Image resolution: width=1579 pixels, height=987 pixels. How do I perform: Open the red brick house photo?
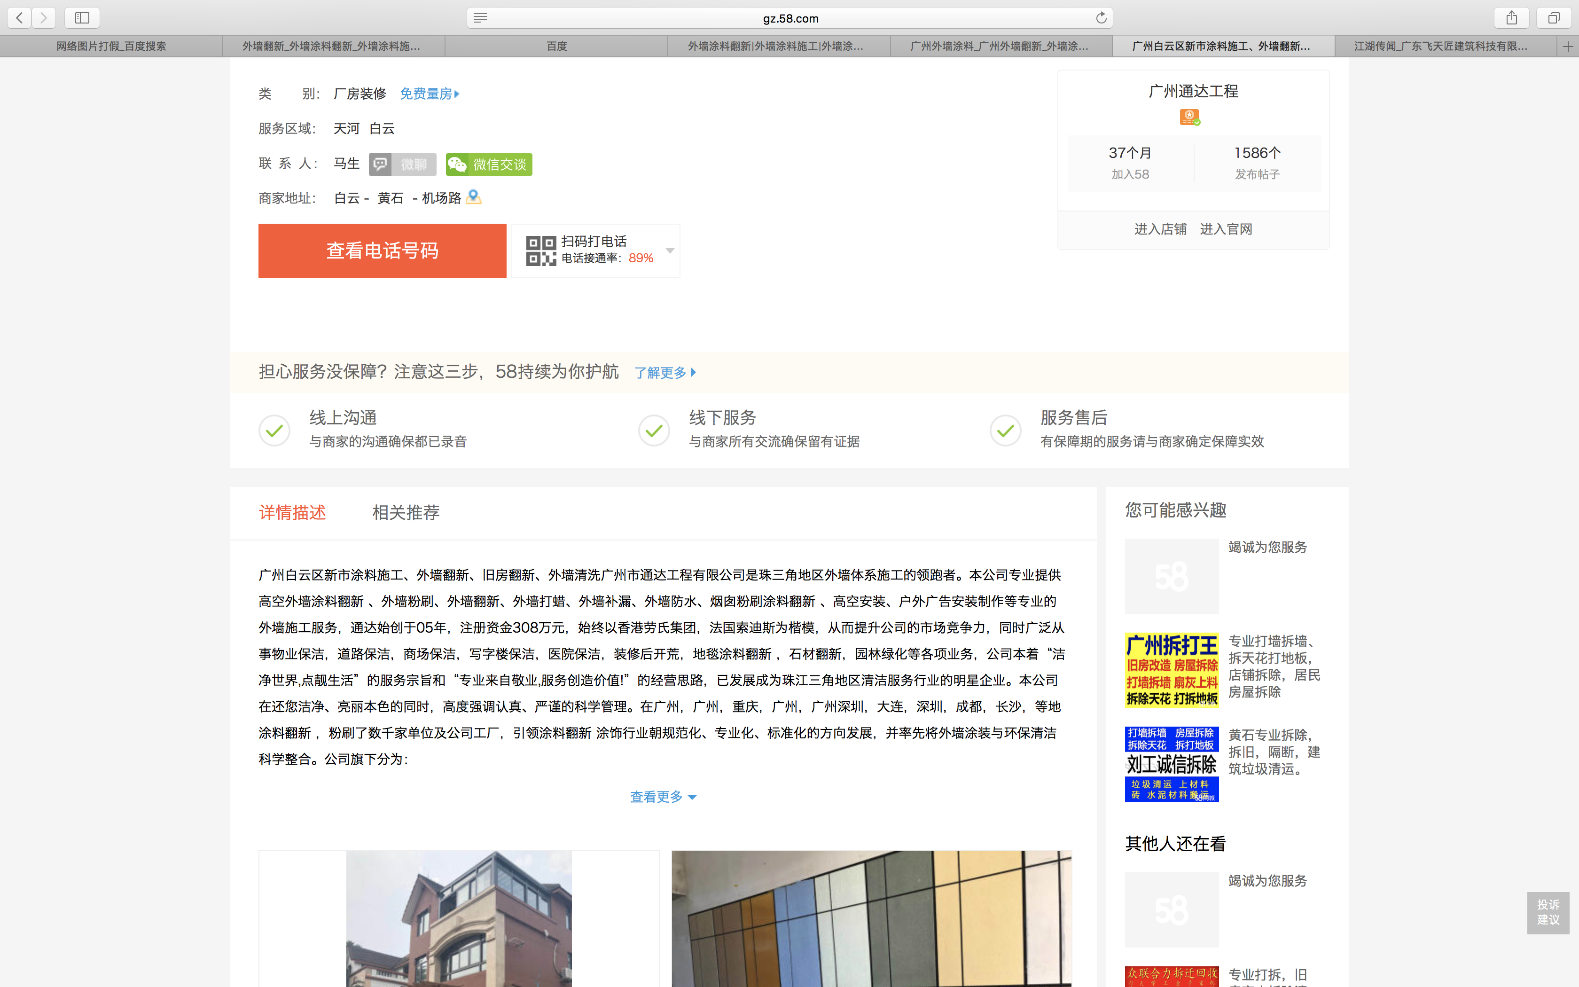pos(459,918)
